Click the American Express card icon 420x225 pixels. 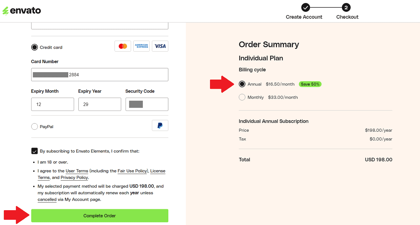point(141,46)
